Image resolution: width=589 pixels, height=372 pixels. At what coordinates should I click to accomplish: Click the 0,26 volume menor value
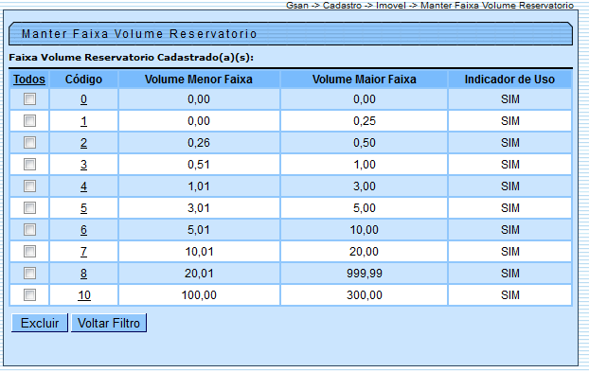(199, 143)
